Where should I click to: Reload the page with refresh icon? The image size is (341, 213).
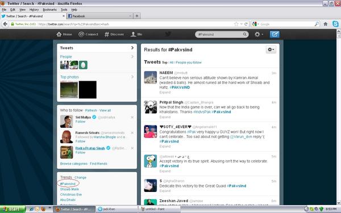pyautogui.click(x=246, y=24)
